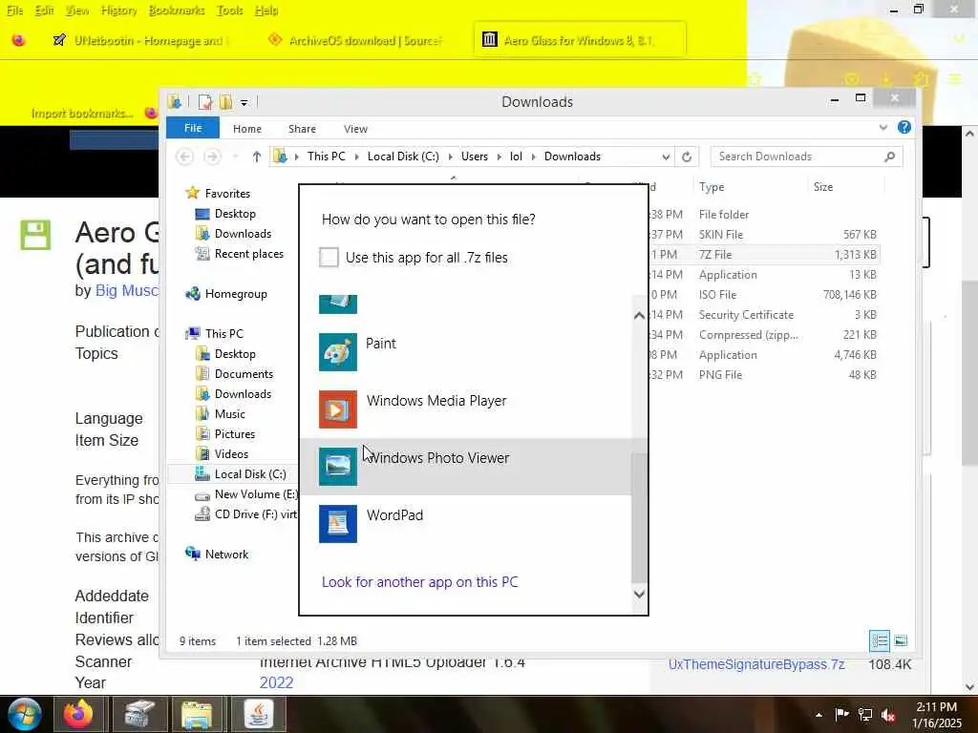Screen dimensions: 978x733
Task: Sort by the Size column header
Action: point(845,186)
